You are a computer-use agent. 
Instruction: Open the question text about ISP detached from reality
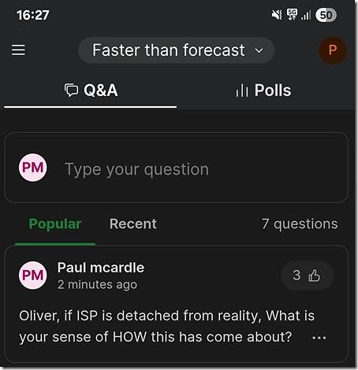pos(166,326)
